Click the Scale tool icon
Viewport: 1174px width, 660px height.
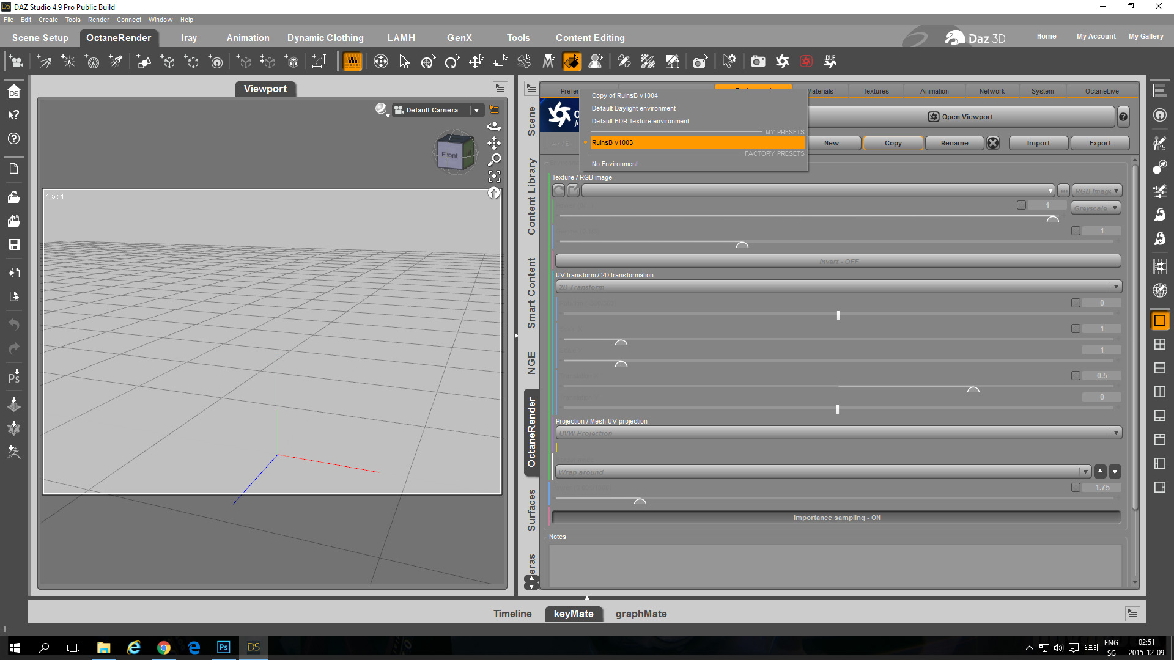(500, 61)
